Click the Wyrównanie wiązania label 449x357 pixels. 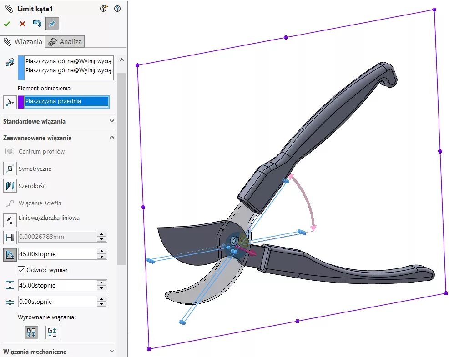[x=47, y=317]
